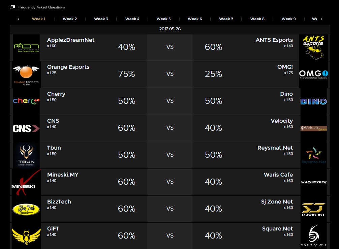Click the Frequently Asked Questions flag icon
Image resolution: width=339 pixels, height=249 pixels.
click(12, 7)
